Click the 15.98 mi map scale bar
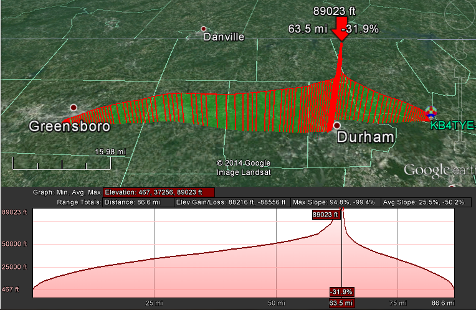This screenshot has width=476, height=310. point(62,163)
